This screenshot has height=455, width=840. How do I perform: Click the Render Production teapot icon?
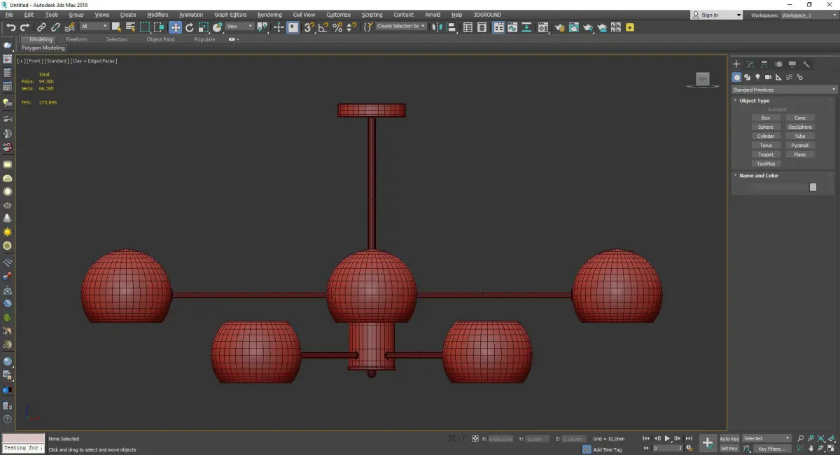click(x=588, y=27)
